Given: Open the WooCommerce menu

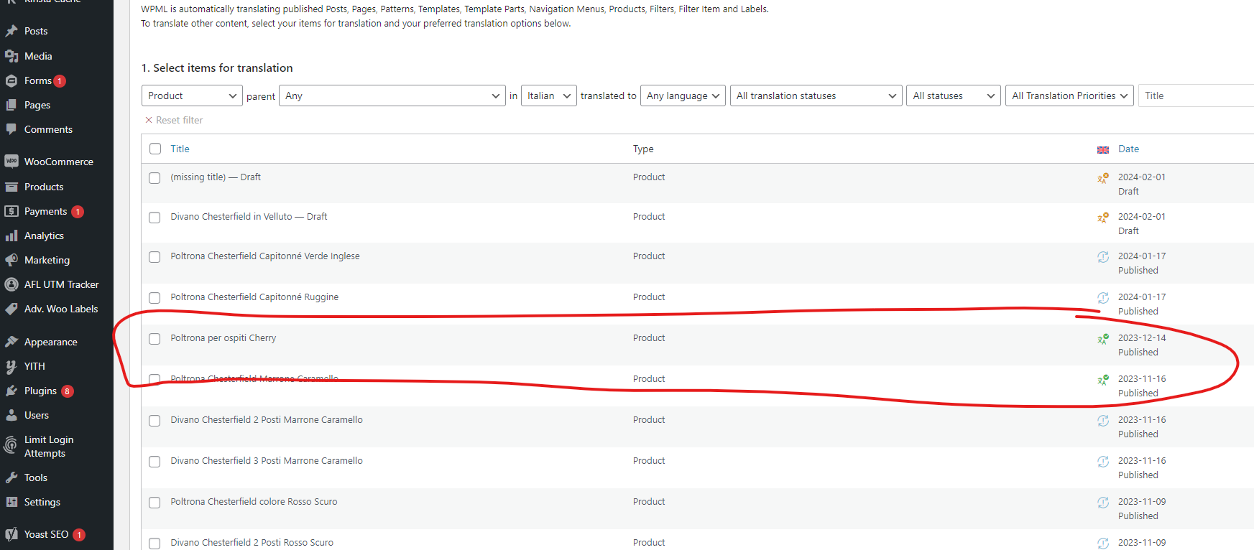Looking at the screenshot, I should (59, 162).
